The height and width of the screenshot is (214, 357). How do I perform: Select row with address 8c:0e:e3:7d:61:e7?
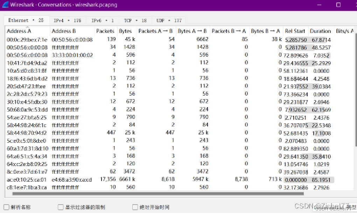pos(180,172)
